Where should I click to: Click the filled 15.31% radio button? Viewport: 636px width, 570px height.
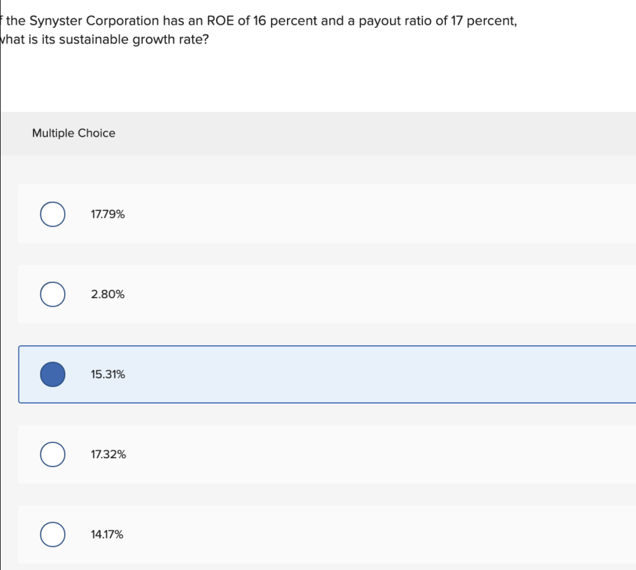(53, 374)
